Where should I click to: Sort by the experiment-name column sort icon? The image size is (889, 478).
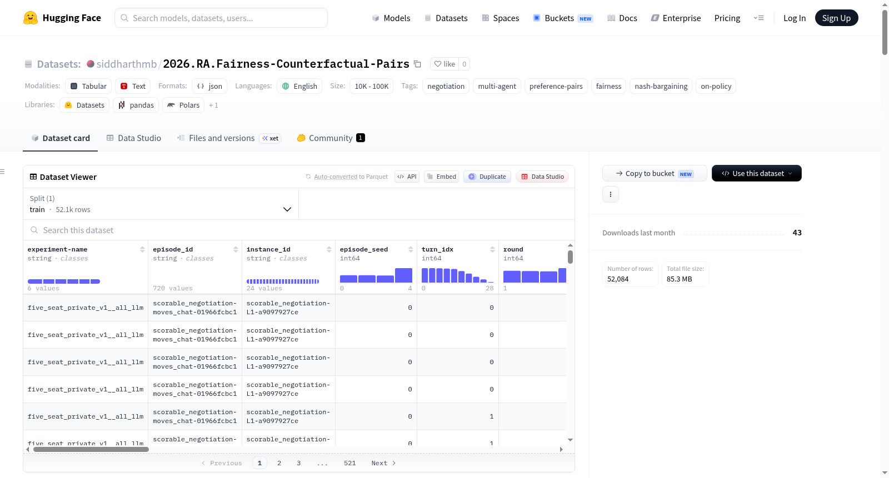coord(143,249)
